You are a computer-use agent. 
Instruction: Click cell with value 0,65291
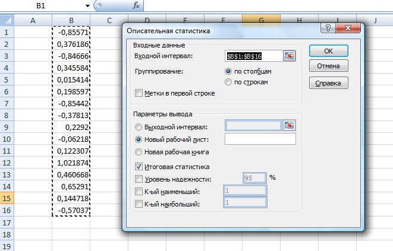pos(71,186)
